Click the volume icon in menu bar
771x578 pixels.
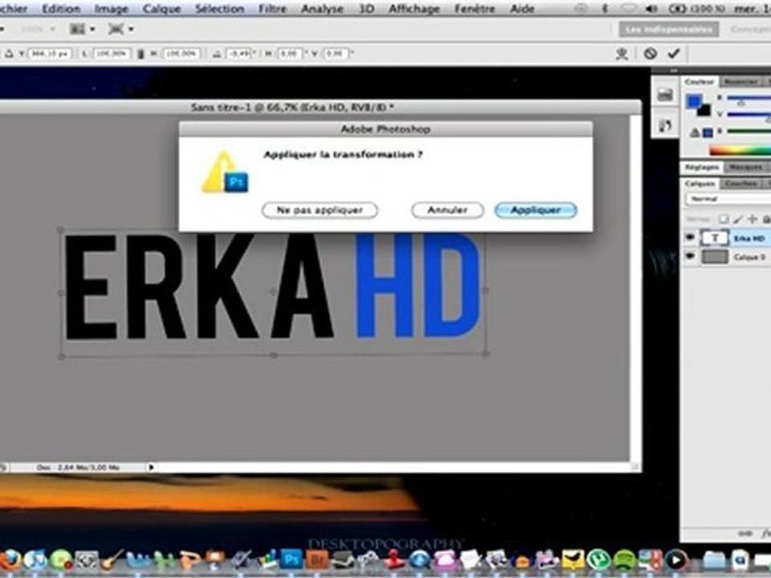tap(652, 9)
